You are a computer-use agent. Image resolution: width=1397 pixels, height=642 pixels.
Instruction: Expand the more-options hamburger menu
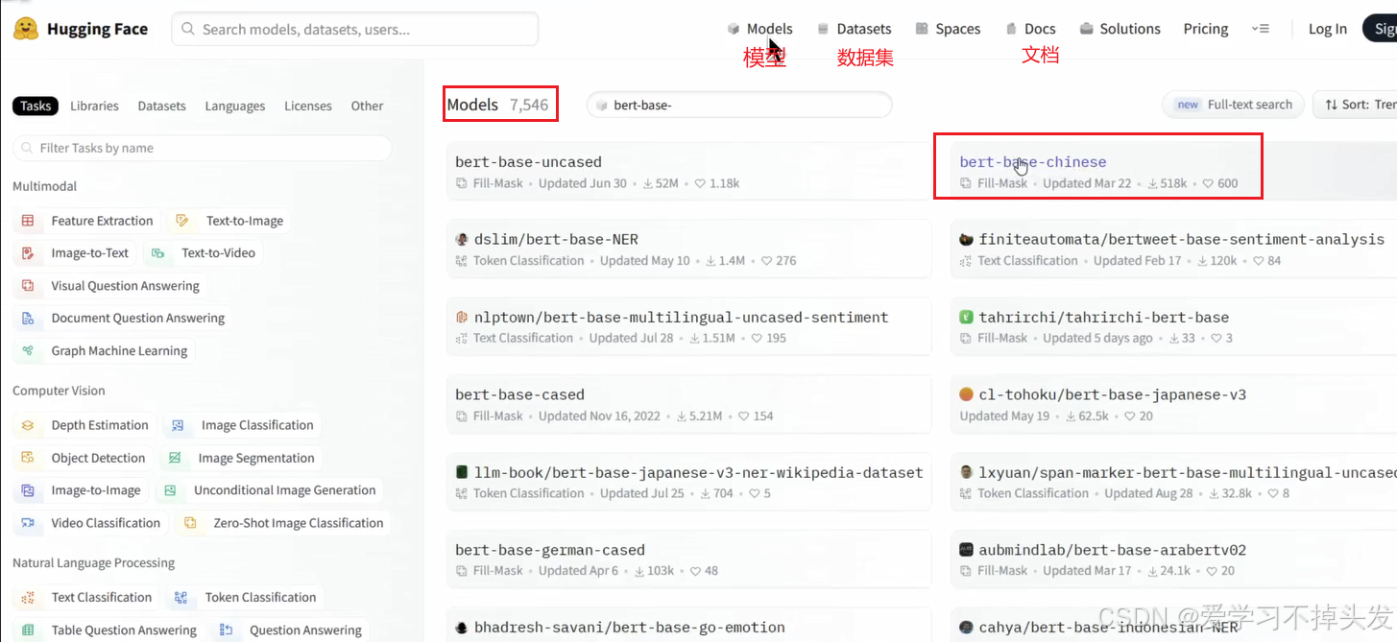[1261, 29]
